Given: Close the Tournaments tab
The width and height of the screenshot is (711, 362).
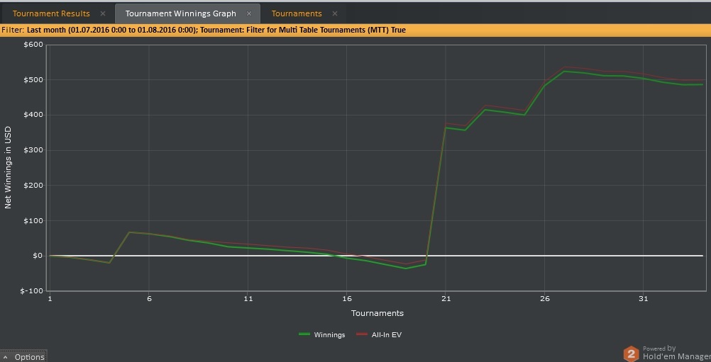Looking at the screenshot, I should [x=335, y=13].
